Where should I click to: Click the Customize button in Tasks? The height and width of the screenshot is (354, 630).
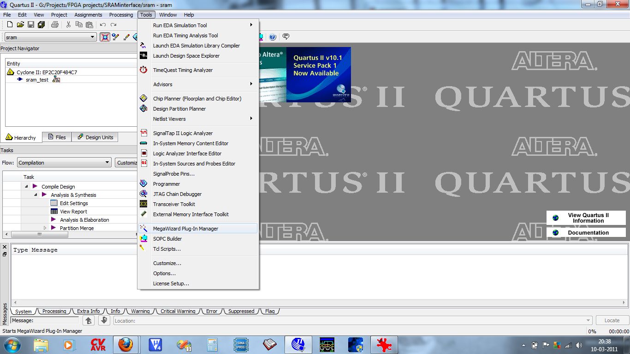click(x=126, y=163)
